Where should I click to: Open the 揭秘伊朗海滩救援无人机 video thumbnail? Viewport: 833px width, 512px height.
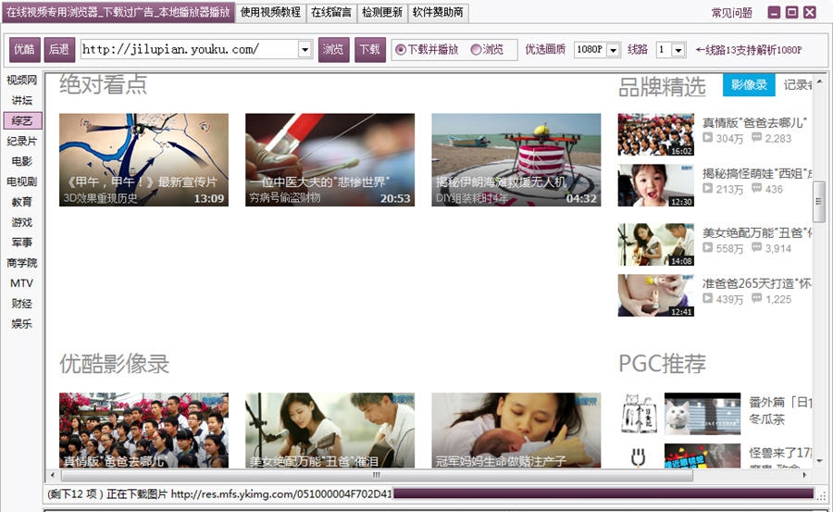pyautogui.click(x=516, y=159)
